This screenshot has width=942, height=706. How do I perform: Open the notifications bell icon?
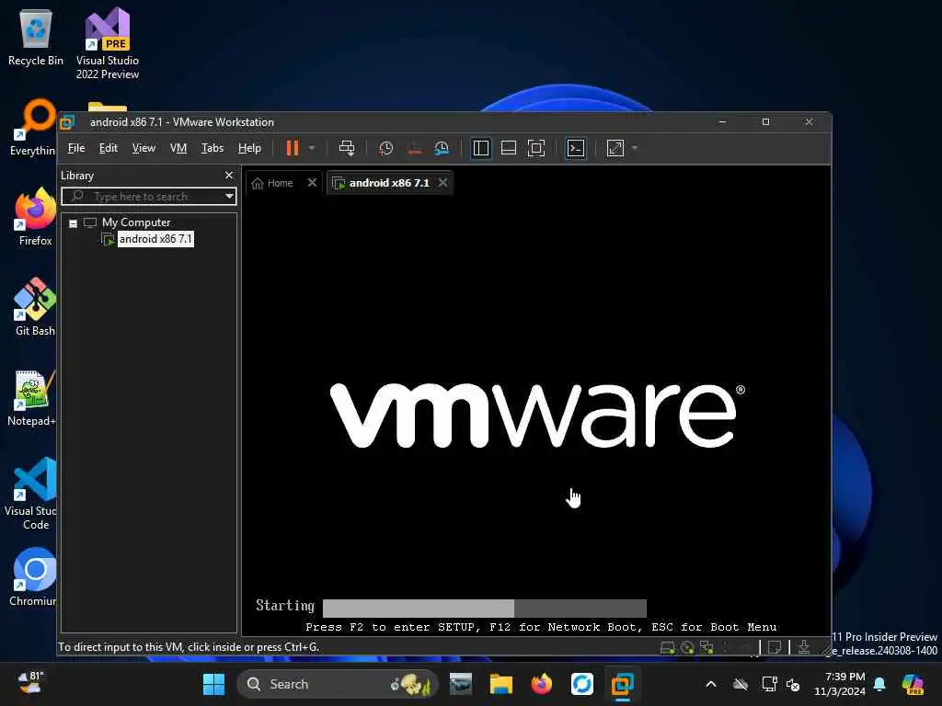(879, 684)
